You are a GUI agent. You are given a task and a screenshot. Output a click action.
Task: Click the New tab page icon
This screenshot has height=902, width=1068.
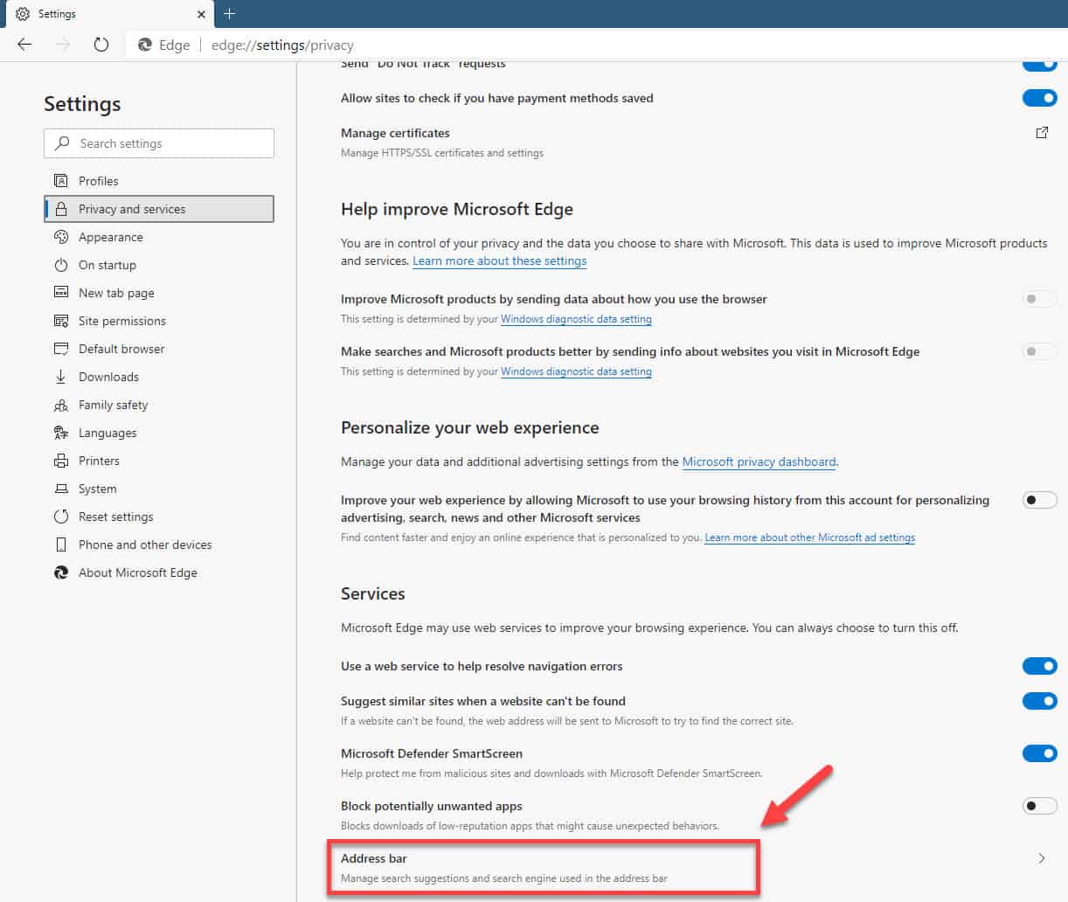(61, 293)
